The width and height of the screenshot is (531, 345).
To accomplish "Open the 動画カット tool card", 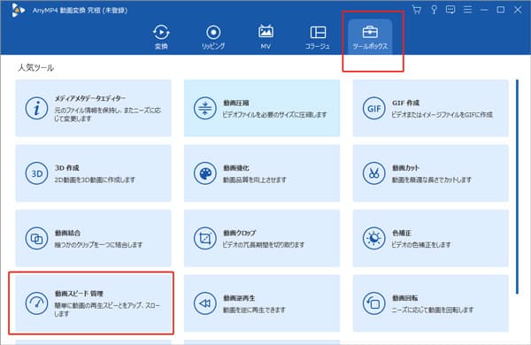I will 431,173.
